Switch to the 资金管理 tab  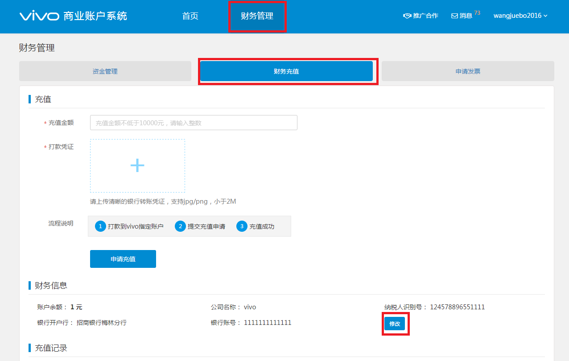coord(105,71)
